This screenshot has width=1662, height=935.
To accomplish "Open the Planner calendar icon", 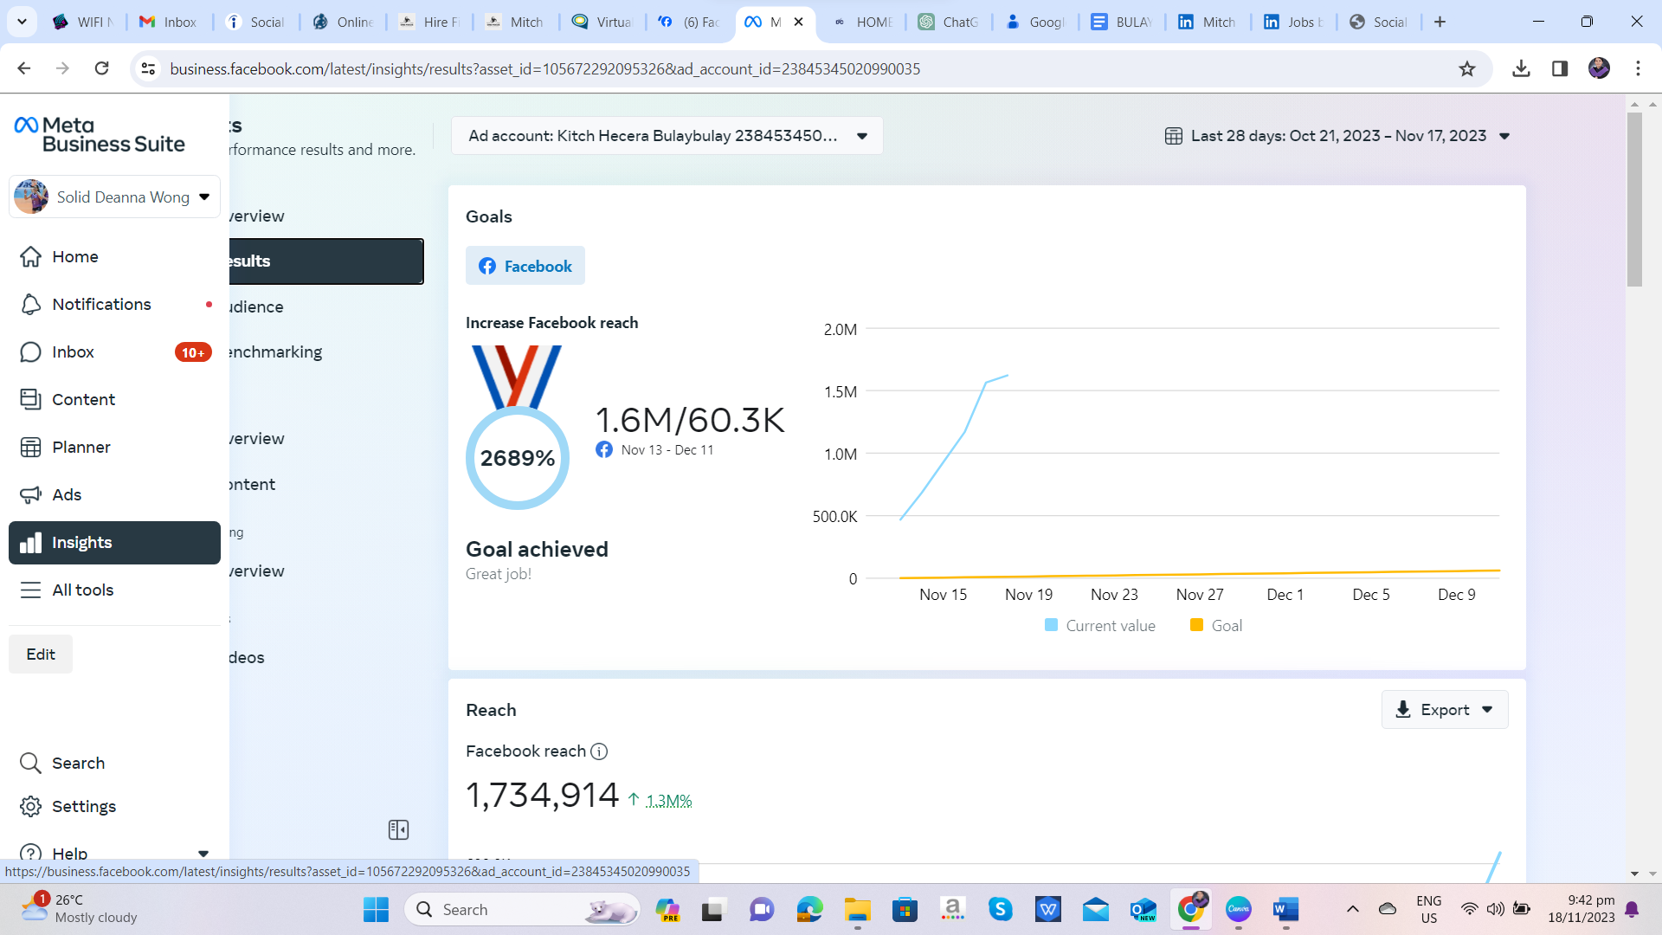I will pos(31,448).
